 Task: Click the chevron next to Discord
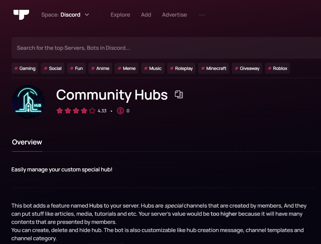click(x=87, y=15)
